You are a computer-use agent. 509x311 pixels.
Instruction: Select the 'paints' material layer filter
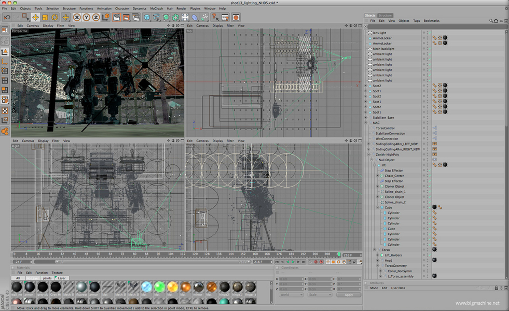[x=47, y=278]
